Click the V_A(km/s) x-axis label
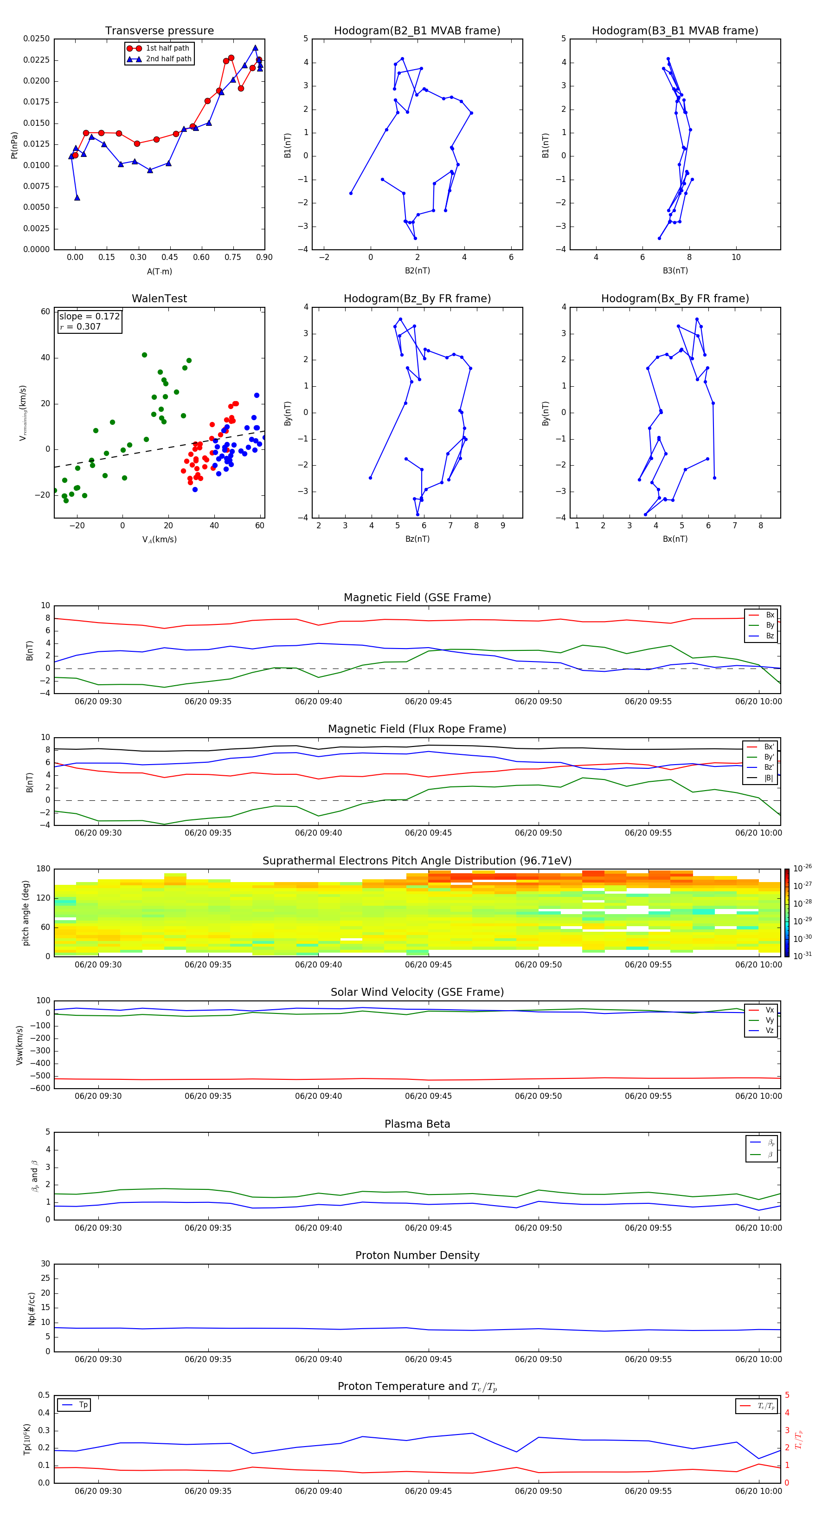The width and height of the screenshot is (835, 1532). pyautogui.click(x=159, y=540)
